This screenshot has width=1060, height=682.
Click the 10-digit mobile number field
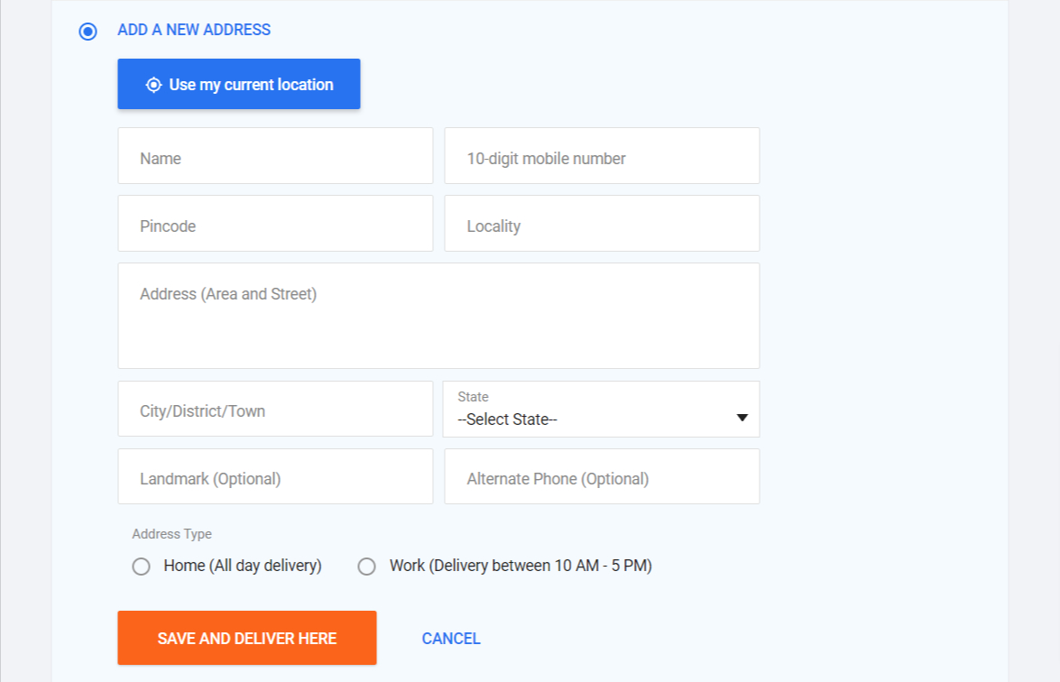coord(602,156)
